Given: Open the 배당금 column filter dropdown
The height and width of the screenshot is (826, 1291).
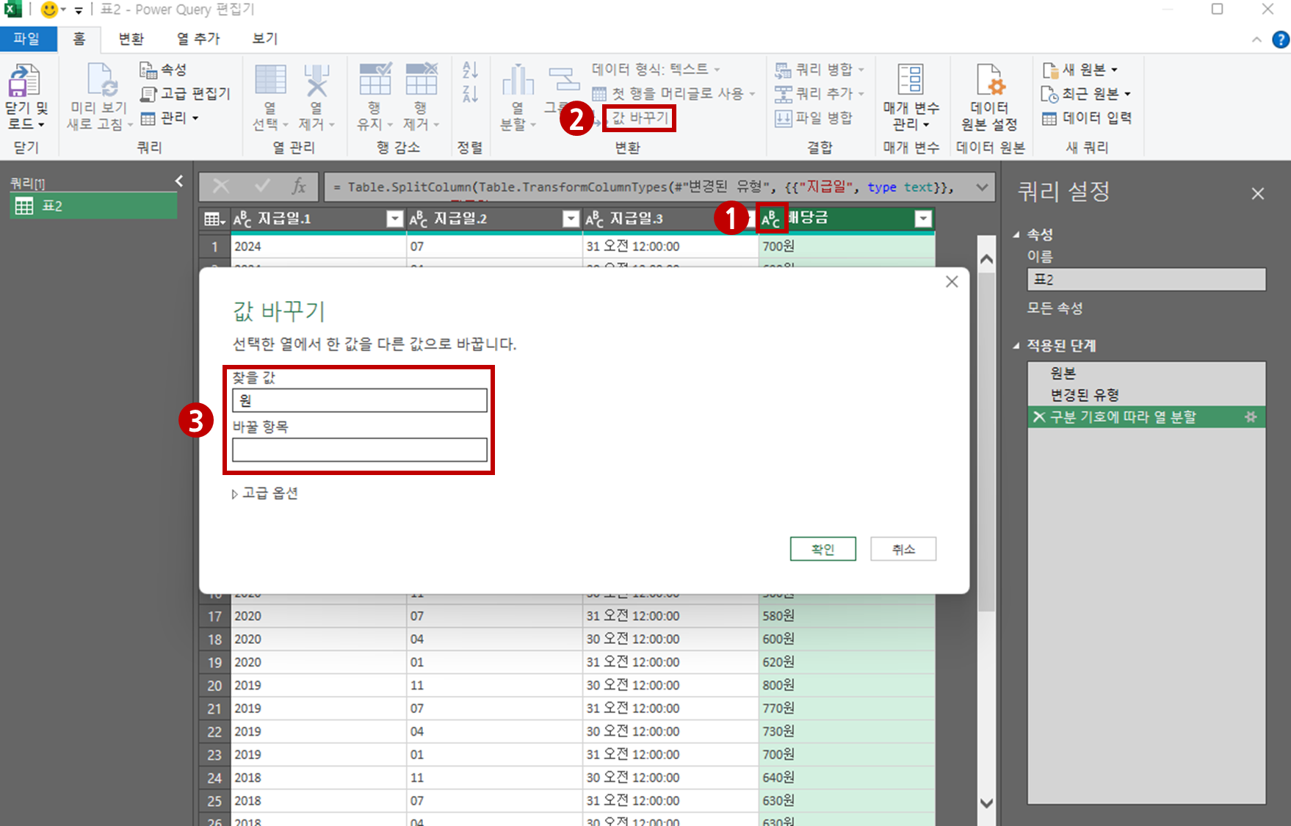Looking at the screenshot, I should (x=923, y=218).
